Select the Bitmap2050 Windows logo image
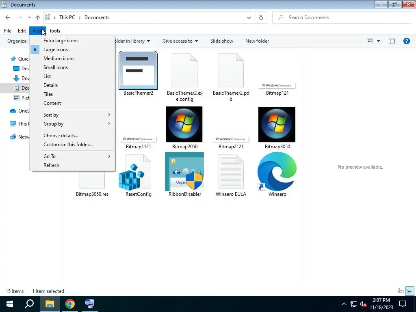Screen dimensions: 416x312 184,124
